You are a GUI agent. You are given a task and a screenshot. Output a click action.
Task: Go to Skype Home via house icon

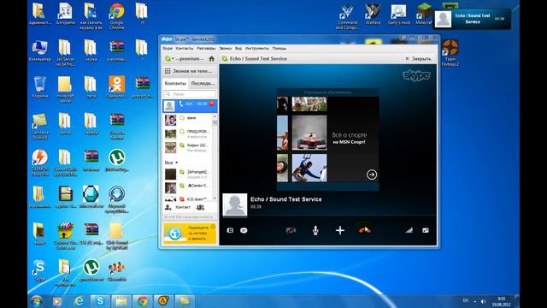[x=211, y=59]
